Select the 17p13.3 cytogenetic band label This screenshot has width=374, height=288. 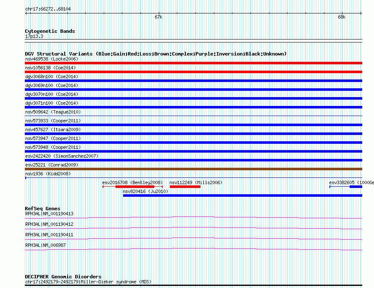(34, 37)
